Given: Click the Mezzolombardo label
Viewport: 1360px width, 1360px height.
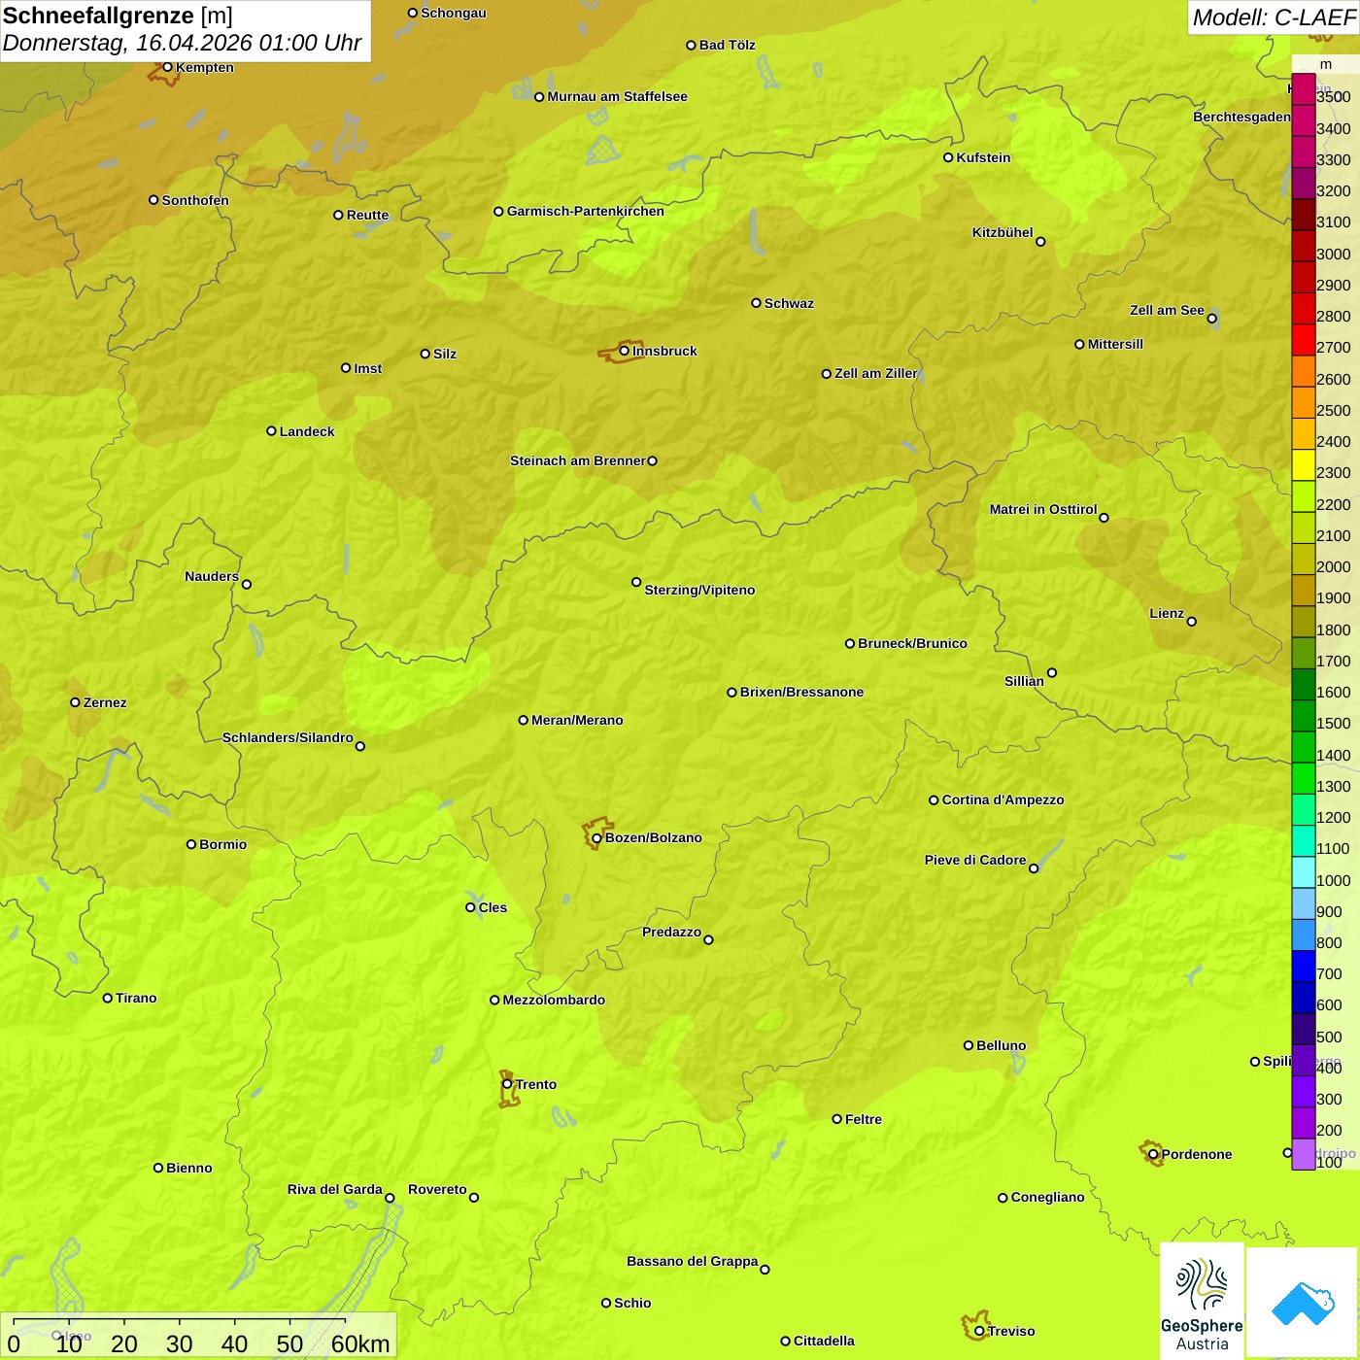Looking at the screenshot, I should 554,1000.
